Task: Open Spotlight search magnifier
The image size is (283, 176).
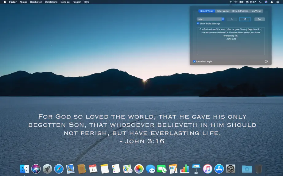Action: point(260,2)
